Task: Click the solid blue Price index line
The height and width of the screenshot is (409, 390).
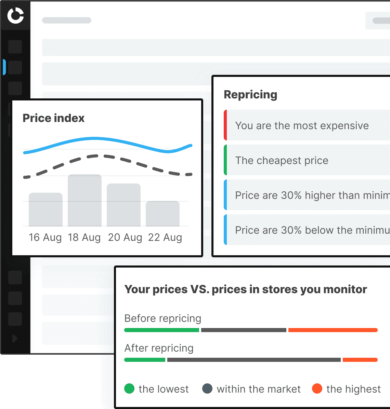Action: 96,138
